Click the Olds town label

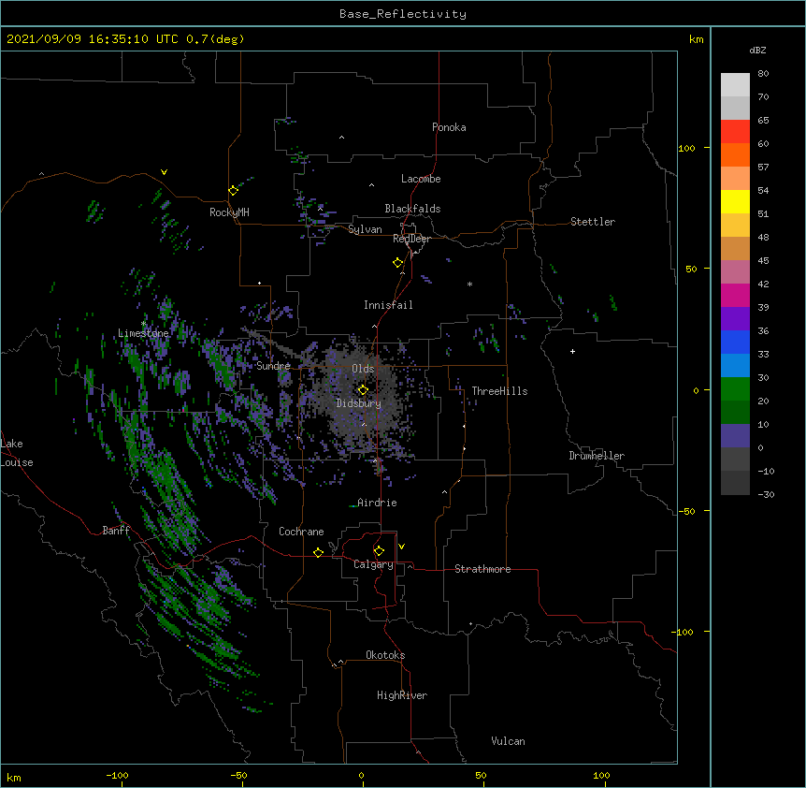coord(363,369)
